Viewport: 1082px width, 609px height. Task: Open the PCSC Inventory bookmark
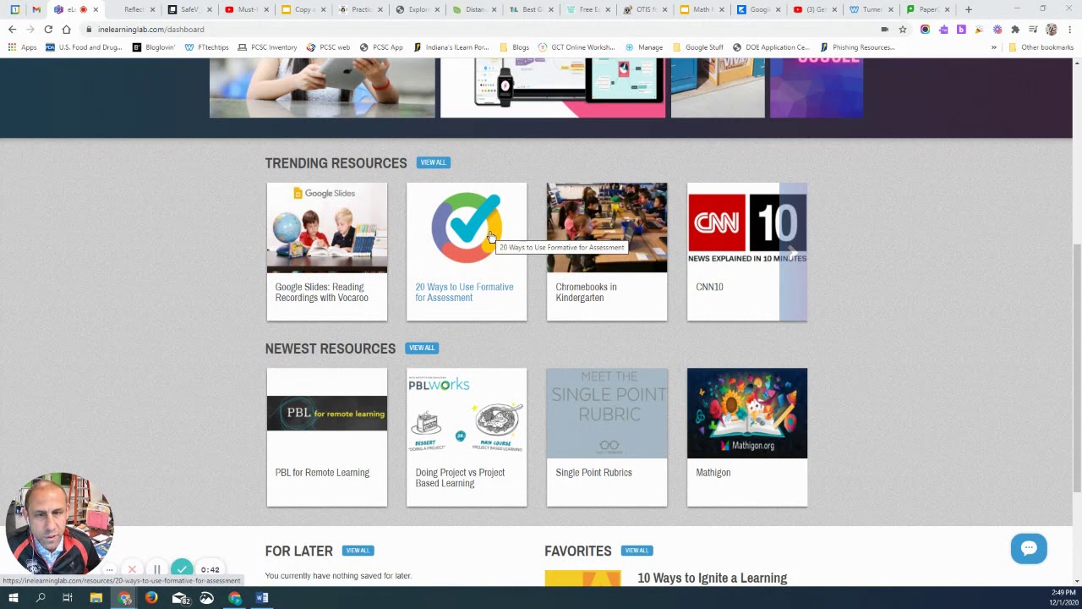[x=267, y=47]
